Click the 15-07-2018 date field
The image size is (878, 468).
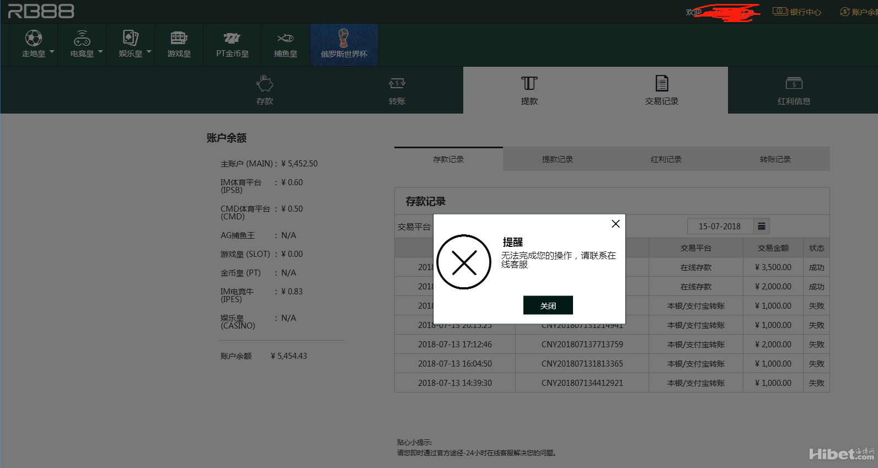pos(719,226)
